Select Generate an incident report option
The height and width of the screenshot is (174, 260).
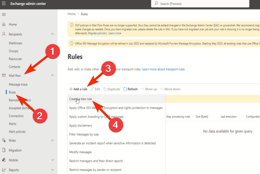click(116, 143)
